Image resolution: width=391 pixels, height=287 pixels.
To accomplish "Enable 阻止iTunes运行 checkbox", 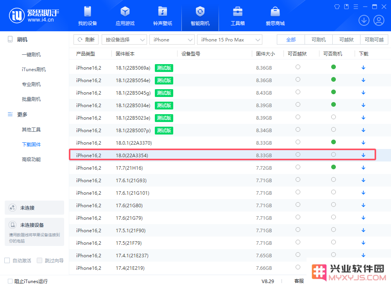I will pos(10,281).
